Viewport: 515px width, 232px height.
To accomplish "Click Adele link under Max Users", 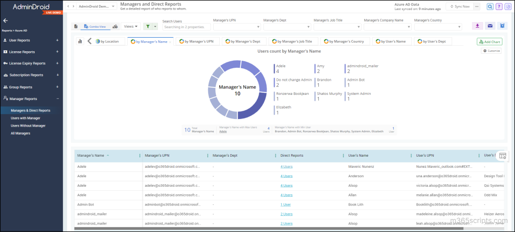I will pyautogui.click(x=223, y=131).
